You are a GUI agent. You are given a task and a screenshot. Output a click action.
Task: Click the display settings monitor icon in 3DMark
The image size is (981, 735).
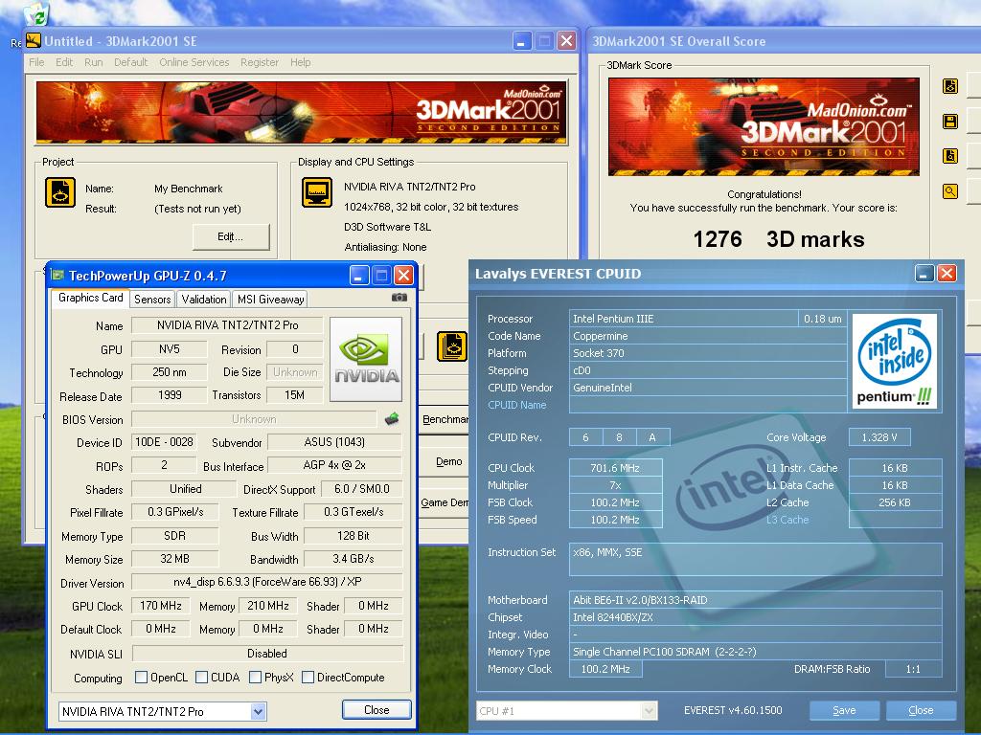pos(317,191)
